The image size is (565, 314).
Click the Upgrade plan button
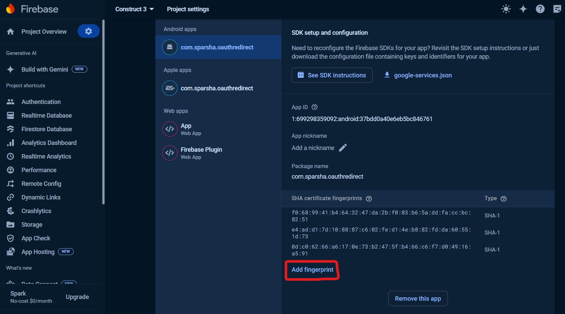pyautogui.click(x=77, y=297)
